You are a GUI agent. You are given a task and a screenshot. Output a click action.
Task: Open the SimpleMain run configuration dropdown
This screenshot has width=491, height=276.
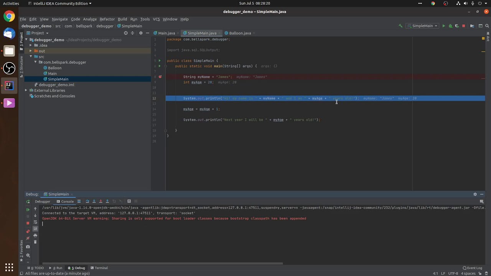click(x=422, y=26)
